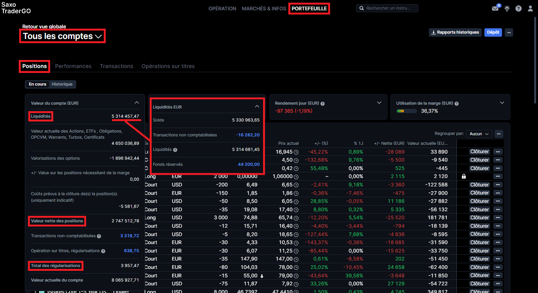
Task: Open the three-dot menu next to Dépôt
Action: coord(509,32)
